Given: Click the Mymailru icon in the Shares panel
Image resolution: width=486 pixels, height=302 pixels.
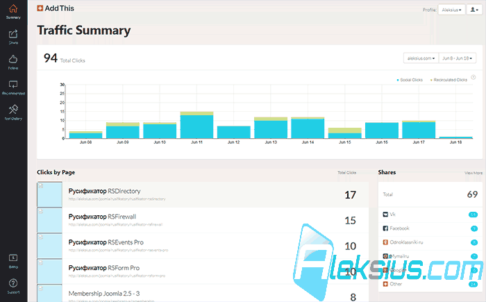Looking at the screenshot, I should 385,256.
